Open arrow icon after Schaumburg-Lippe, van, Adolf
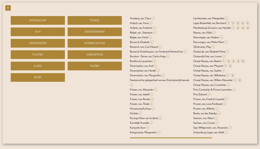 (226, 132)
